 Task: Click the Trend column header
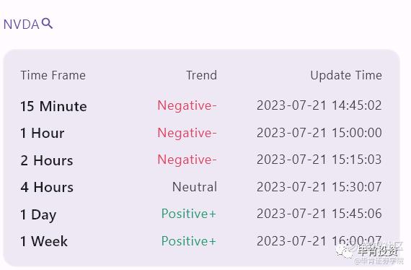coord(201,75)
